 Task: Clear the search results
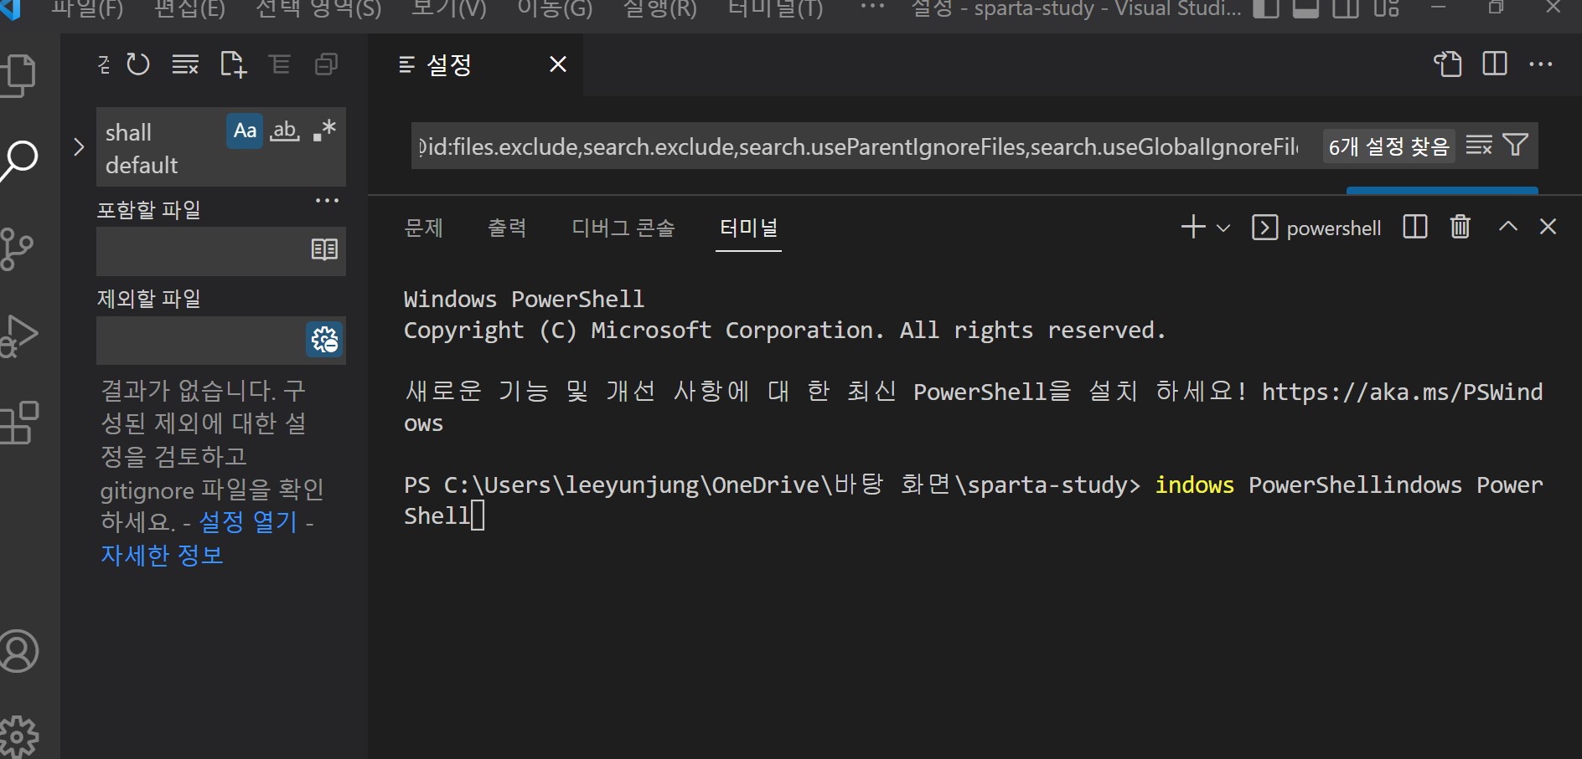(185, 64)
